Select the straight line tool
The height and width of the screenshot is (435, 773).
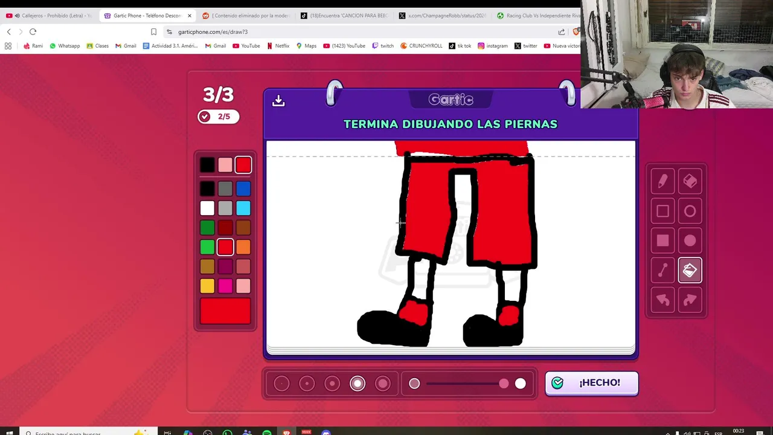[x=662, y=271]
